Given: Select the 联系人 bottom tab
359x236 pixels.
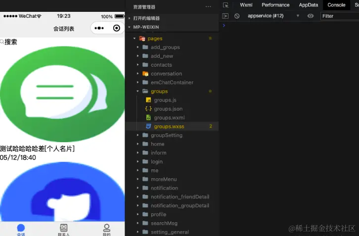Looking at the screenshot, I should (x=63, y=230).
